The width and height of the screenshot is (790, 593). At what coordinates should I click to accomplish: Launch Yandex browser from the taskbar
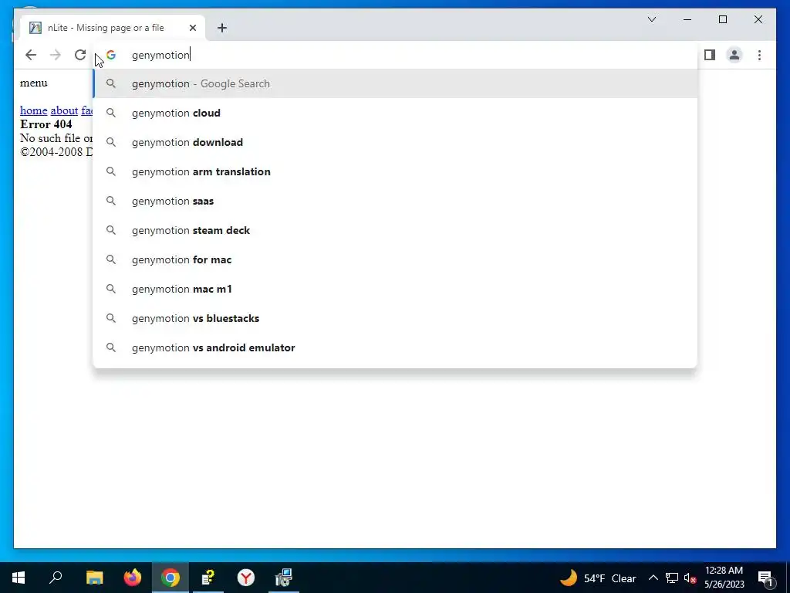point(246,578)
